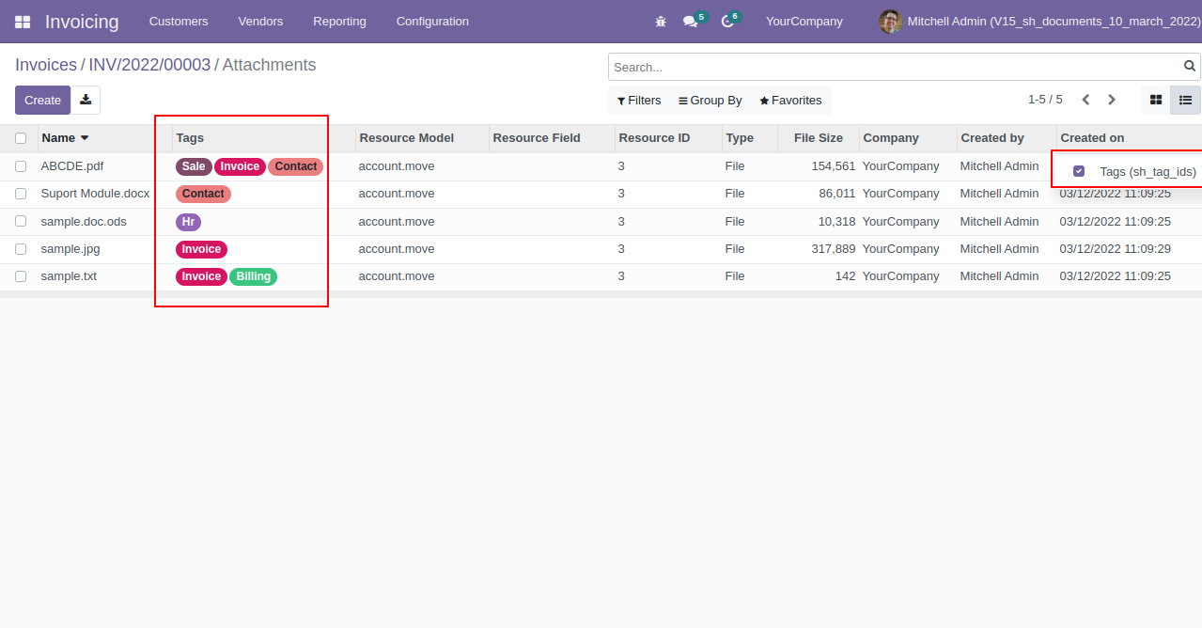This screenshot has width=1202, height=628.
Task: Open the Customers menu
Action: click(179, 22)
